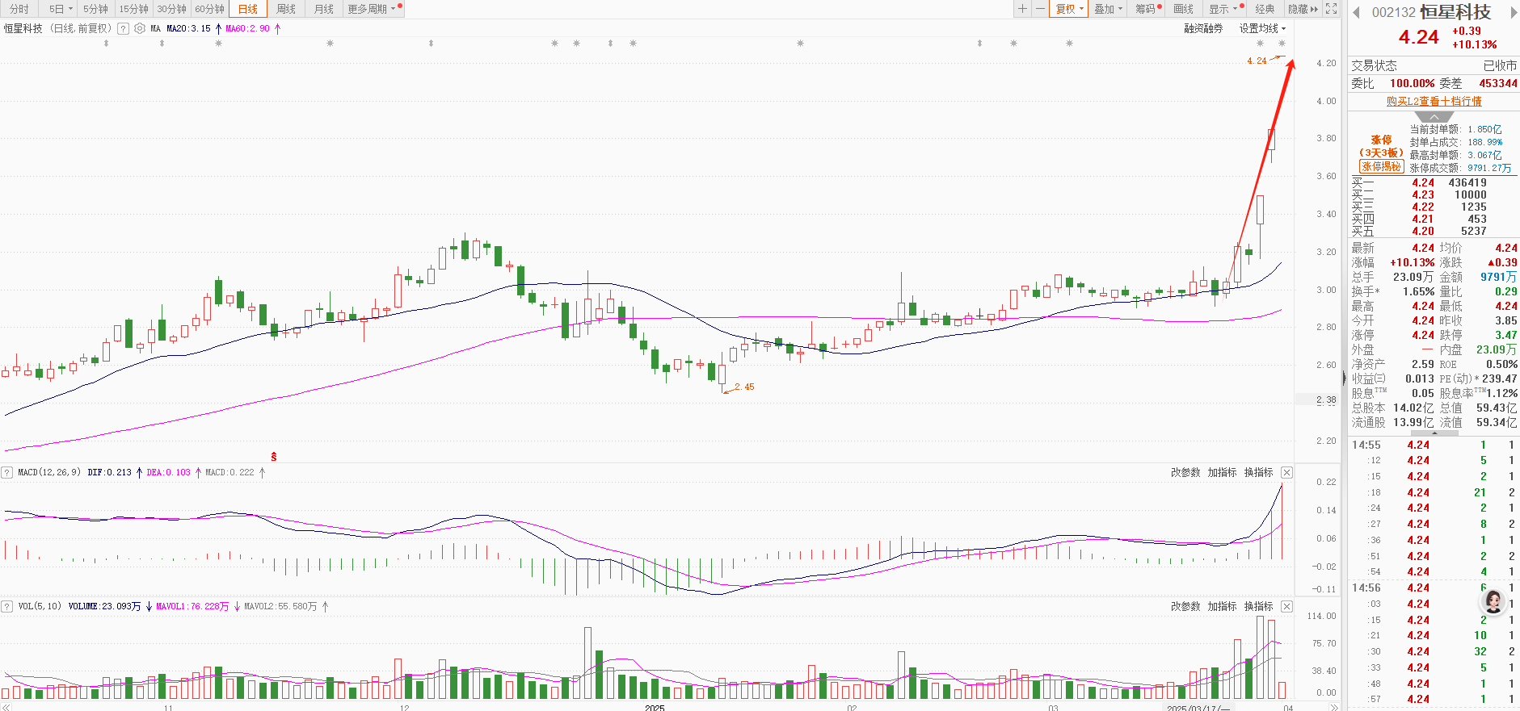Click the MACD(12,26,9) indicator name
Screen dimensions: 1520x711
coord(49,472)
